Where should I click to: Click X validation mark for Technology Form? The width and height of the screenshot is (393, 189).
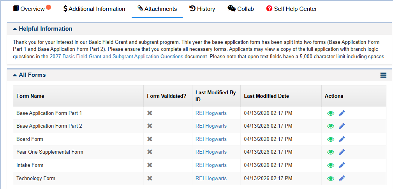pyautogui.click(x=150, y=178)
